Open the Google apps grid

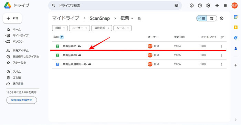[226, 6]
